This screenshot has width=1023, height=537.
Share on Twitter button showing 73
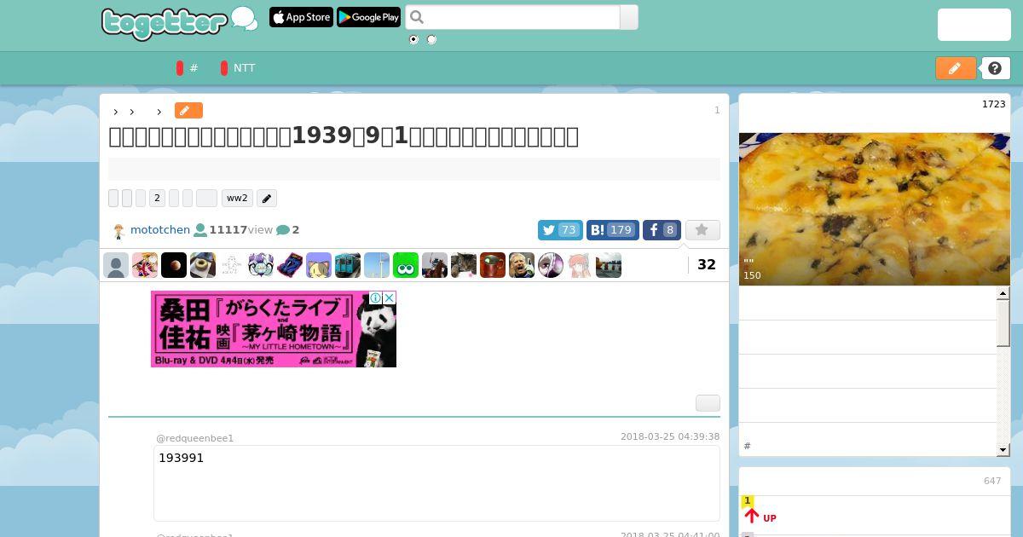pyautogui.click(x=560, y=230)
